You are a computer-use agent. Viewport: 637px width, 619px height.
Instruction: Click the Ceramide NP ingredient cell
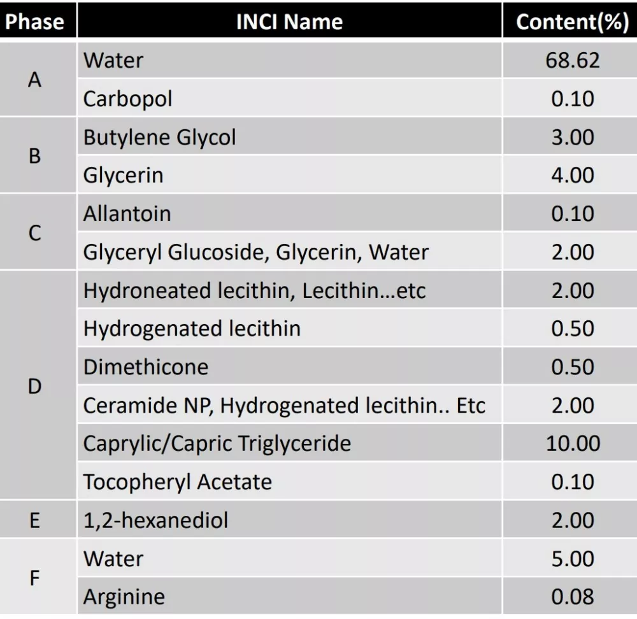(x=284, y=405)
